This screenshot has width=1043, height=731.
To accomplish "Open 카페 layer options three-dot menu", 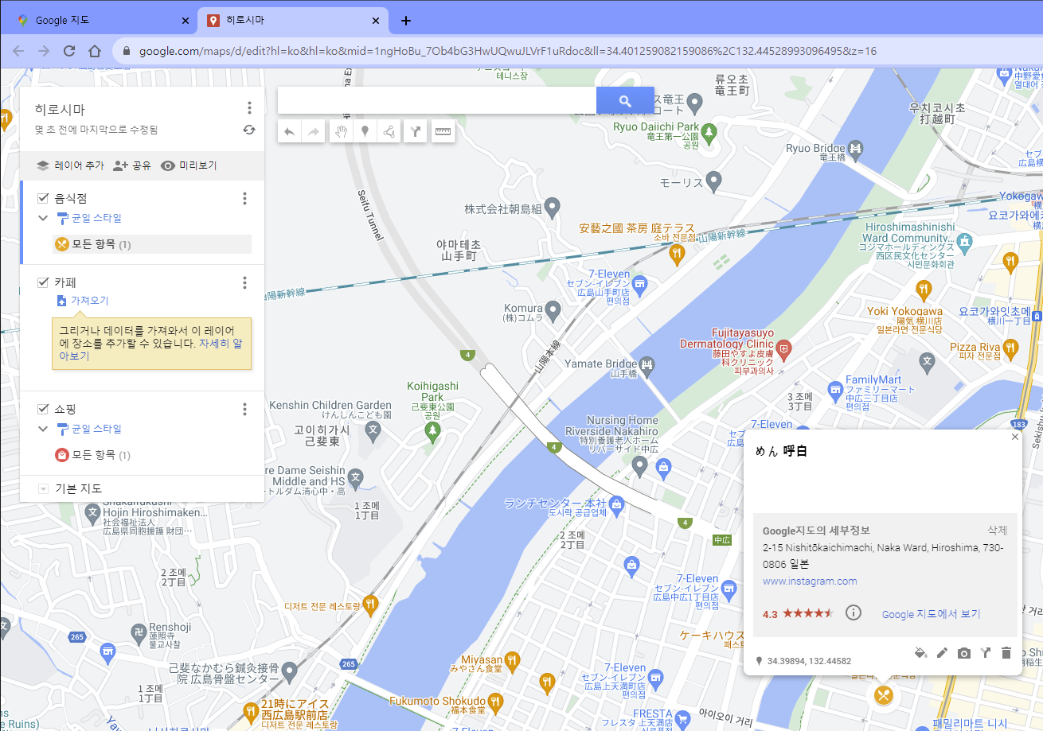I will pos(244,282).
